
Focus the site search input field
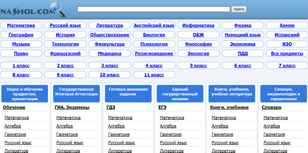[x=154, y=9]
